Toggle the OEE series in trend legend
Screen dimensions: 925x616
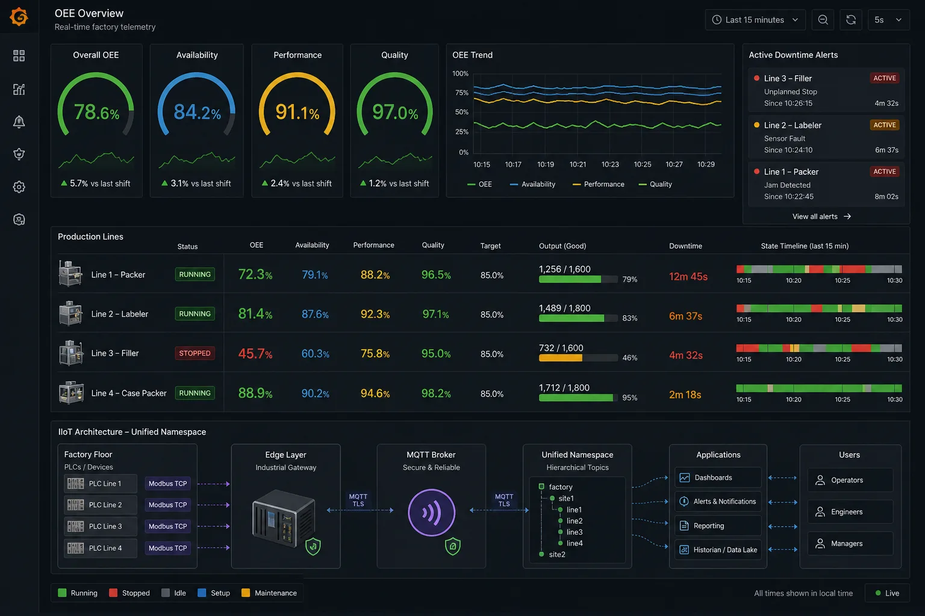[x=479, y=184]
